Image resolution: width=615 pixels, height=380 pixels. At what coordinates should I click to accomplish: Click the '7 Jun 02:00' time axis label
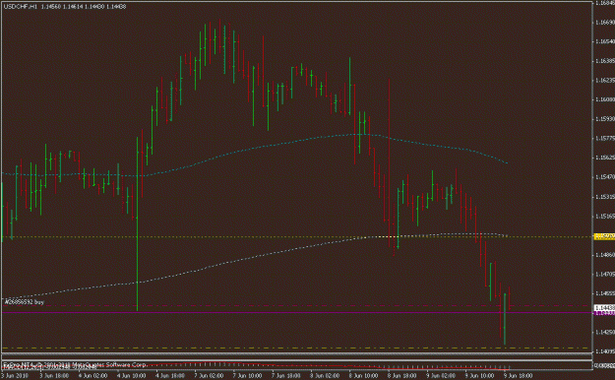(x=209, y=376)
